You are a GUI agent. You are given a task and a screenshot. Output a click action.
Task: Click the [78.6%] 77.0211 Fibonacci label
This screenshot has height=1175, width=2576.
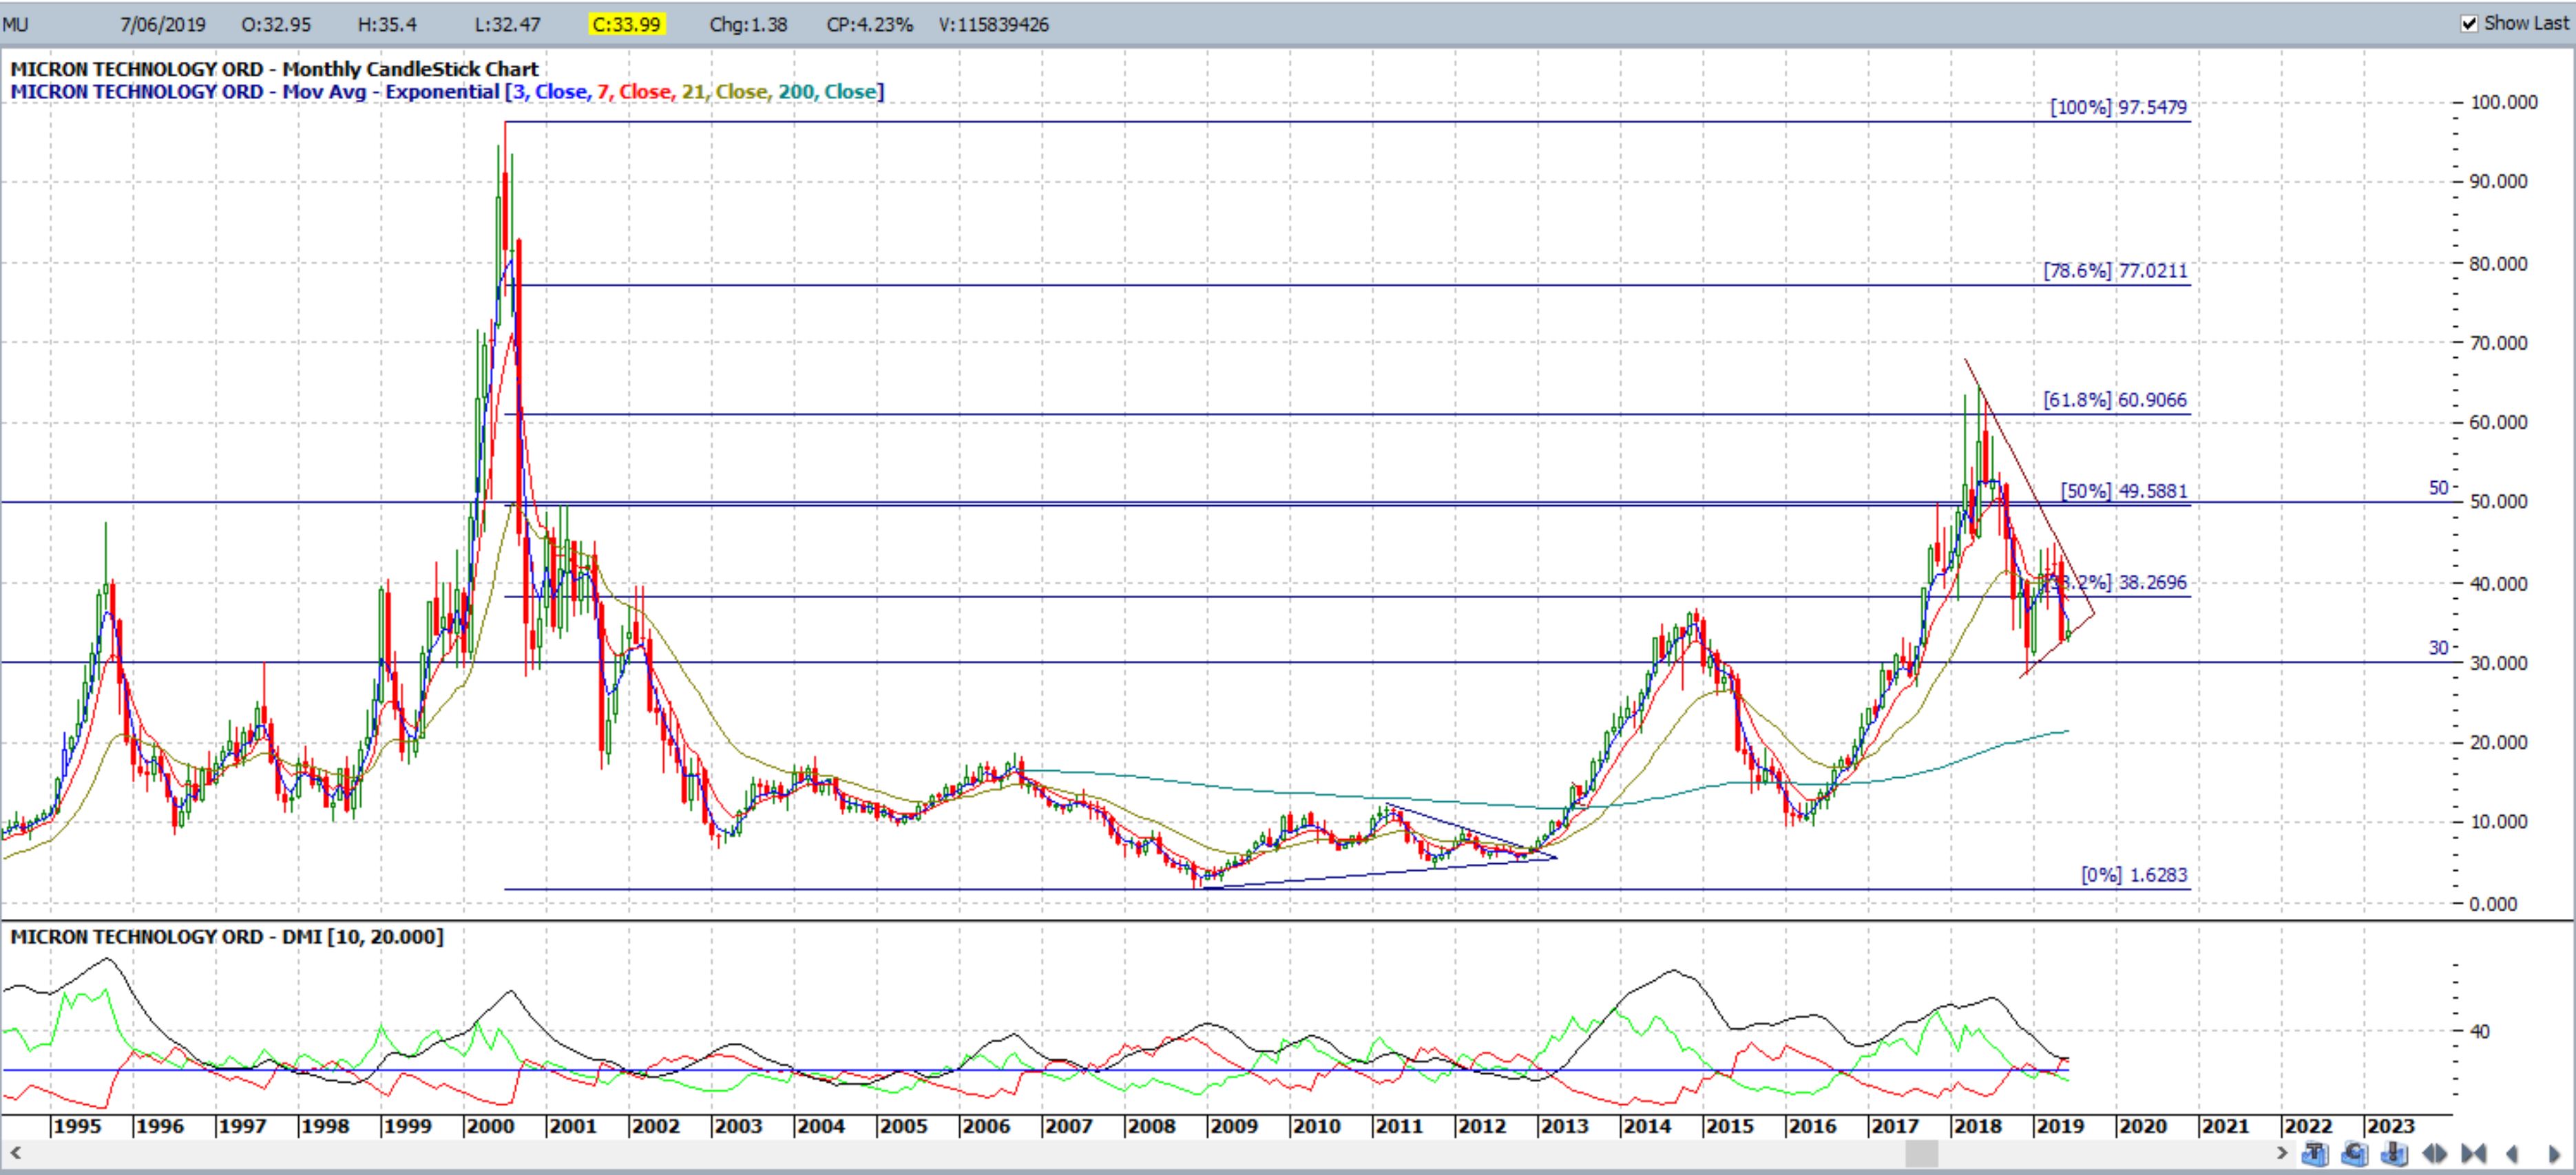tap(2115, 271)
